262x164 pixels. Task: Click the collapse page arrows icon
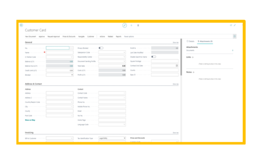pyautogui.click(x=235, y=25)
